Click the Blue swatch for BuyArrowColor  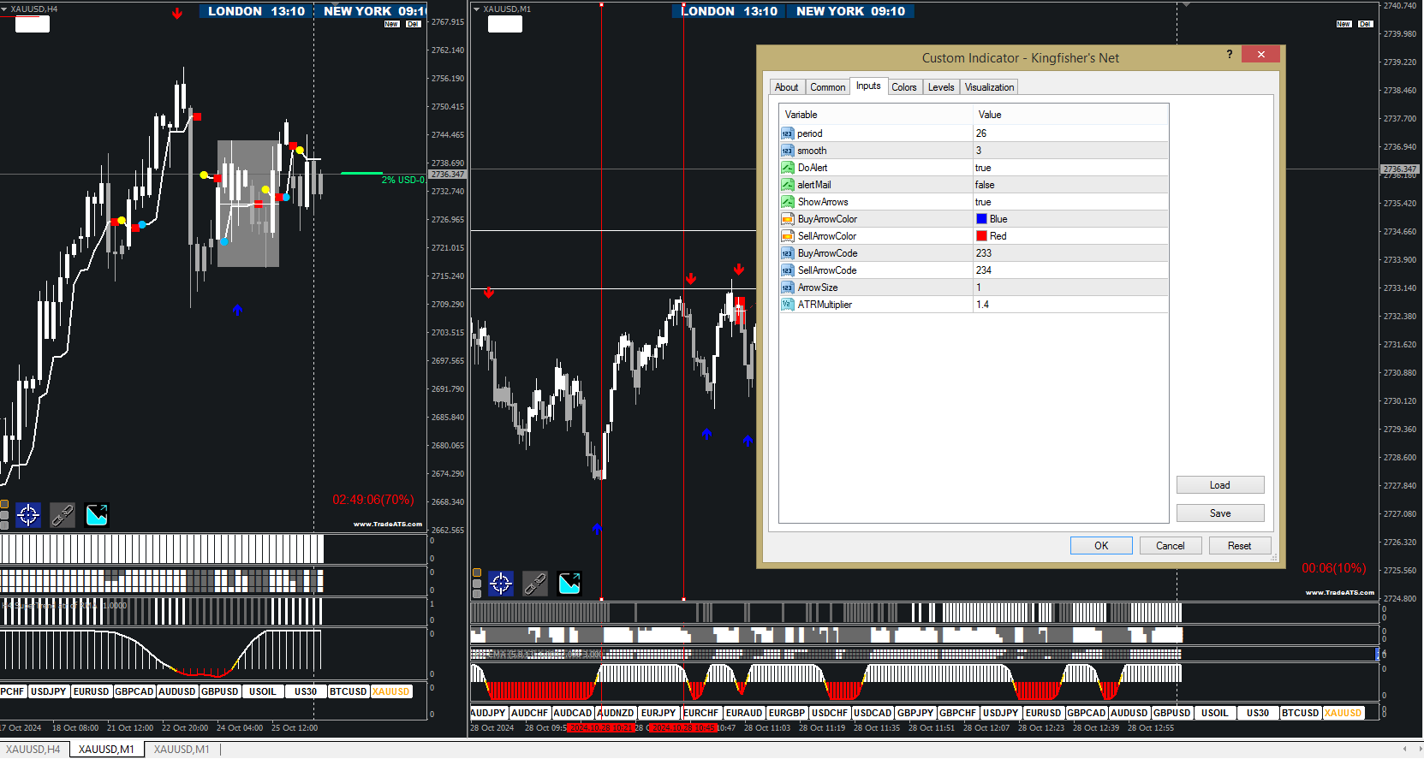pyautogui.click(x=982, y=219)
